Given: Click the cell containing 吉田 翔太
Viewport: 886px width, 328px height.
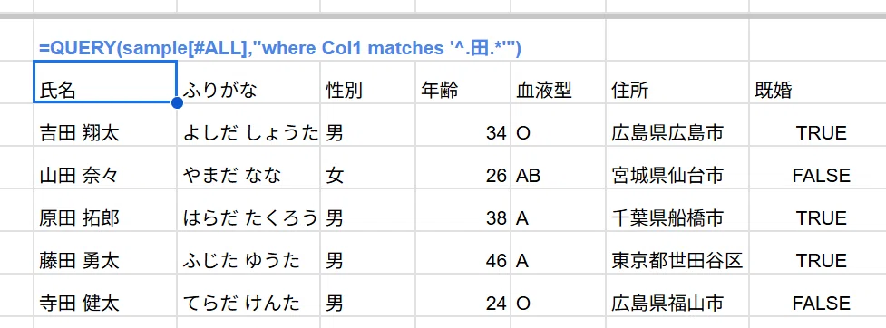Looking at the screenshot, I should 105,125.
